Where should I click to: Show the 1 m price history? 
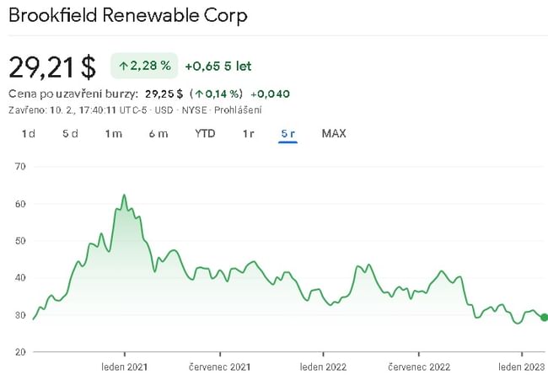click(114, 133)
